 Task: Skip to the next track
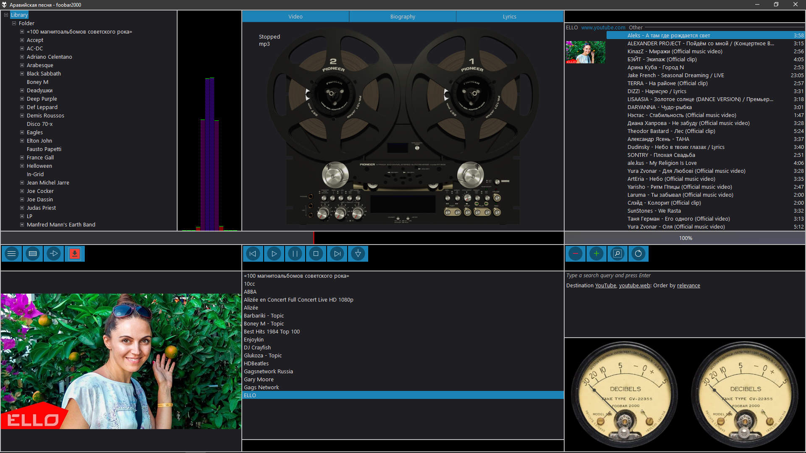point(337,254)
